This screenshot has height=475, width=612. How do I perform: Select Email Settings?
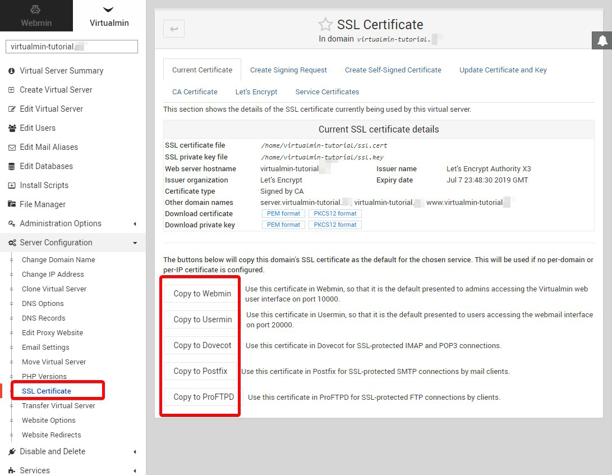(45, 347)
